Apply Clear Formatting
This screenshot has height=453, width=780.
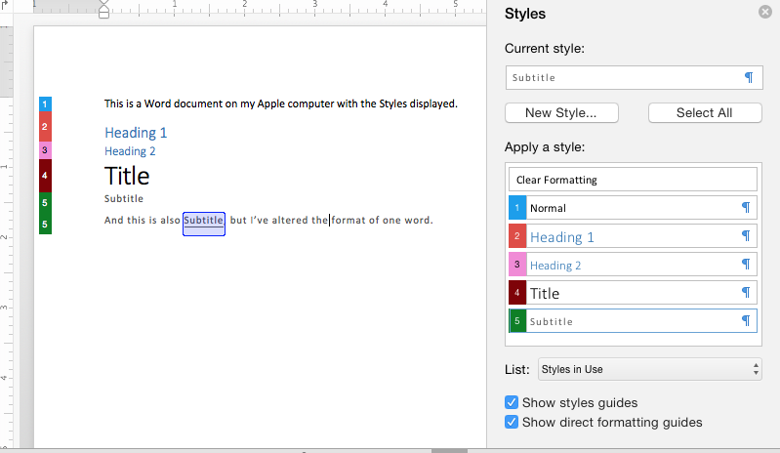tap(633, 180)
